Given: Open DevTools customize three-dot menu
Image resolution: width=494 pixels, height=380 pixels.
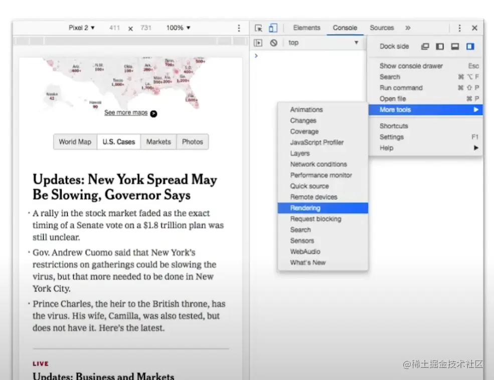Looking at the screenshot, I should (459, 28).
